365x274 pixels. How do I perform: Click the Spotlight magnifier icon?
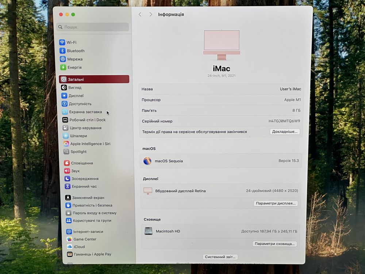66,152
